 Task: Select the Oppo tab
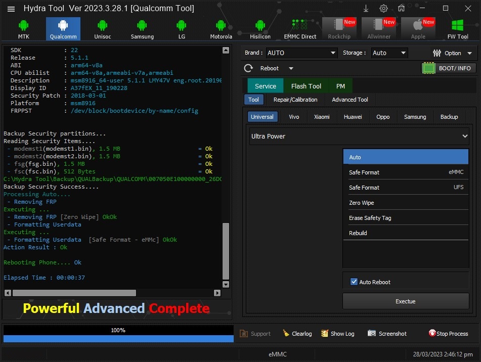tap(383, 117)
